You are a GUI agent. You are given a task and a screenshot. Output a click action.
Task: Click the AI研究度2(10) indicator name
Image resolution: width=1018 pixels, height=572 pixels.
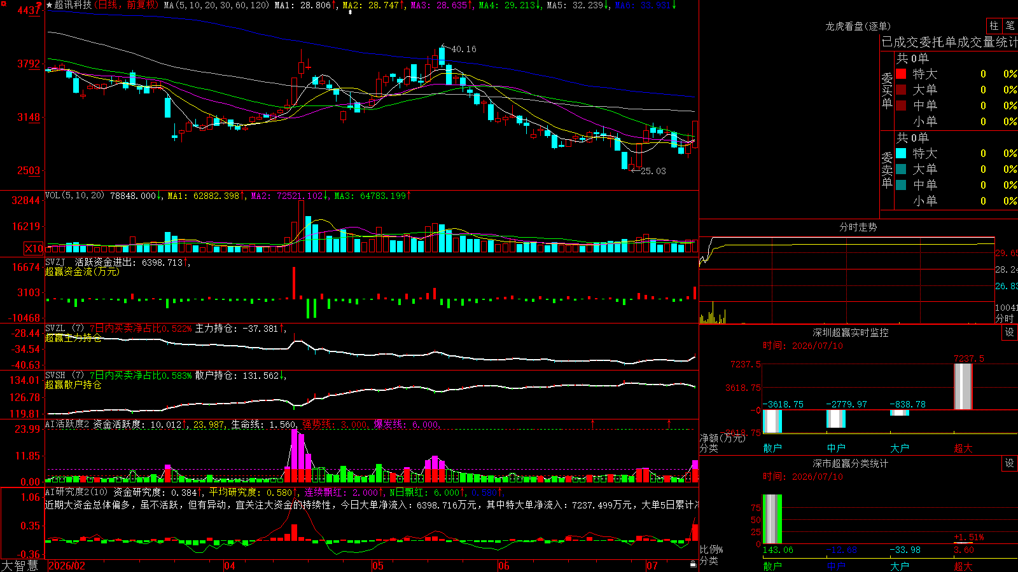click(76, 492)
